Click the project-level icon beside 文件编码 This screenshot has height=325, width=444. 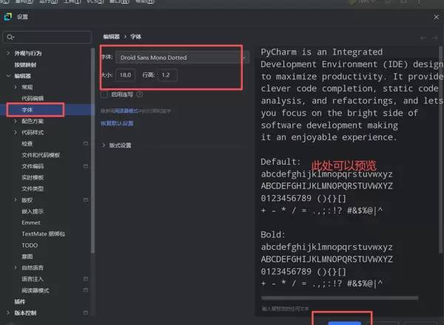point(86,166)
